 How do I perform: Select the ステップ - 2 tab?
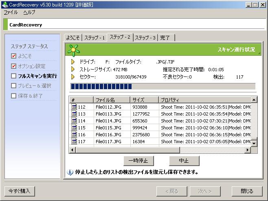(120, 37)
